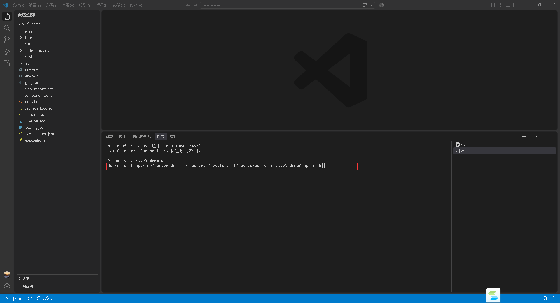The width and height of the screenshot is (560, 303).
Task: Open the chat icon in the title bar
Action: coord(365,5)
